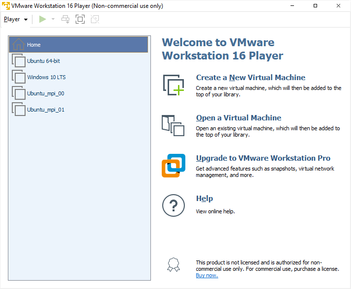Screen dimensions: 351x289
Task: Expand the power options arrow beside play
Action: pyautogui.click(x=53, y=19)
